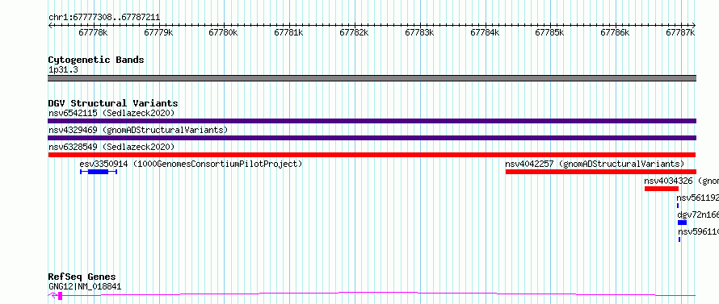Screen dimensions: 719x304
Task: Select the nsv6542115 (Sedlazeck2020) label
Action: tap(111, 113)
